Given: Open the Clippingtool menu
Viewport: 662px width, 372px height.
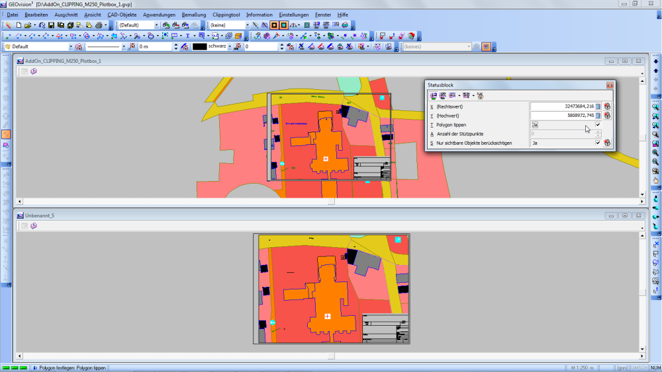Looking at the screenshot, I should [x=226, y=15].
